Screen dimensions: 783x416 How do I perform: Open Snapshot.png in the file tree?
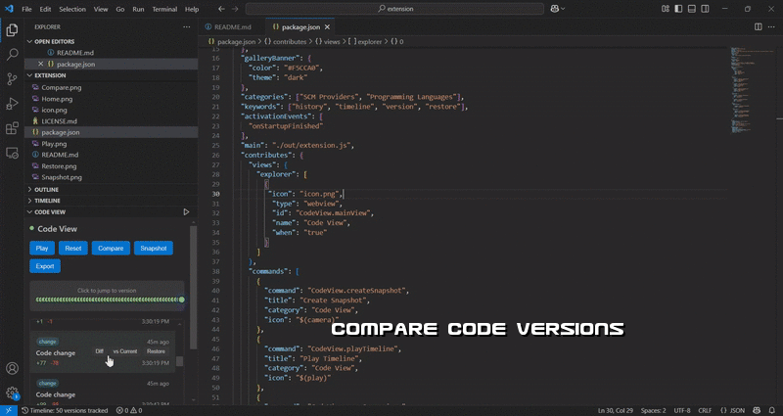[x=62, y=177]
